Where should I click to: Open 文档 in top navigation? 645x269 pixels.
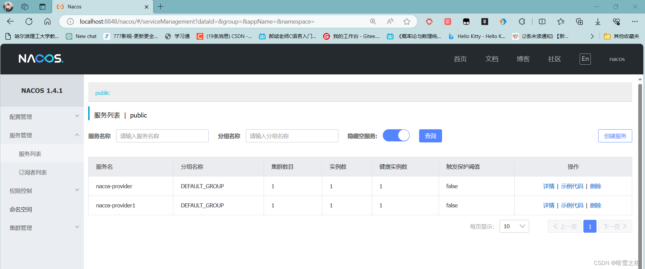click(x=492, y=59)
